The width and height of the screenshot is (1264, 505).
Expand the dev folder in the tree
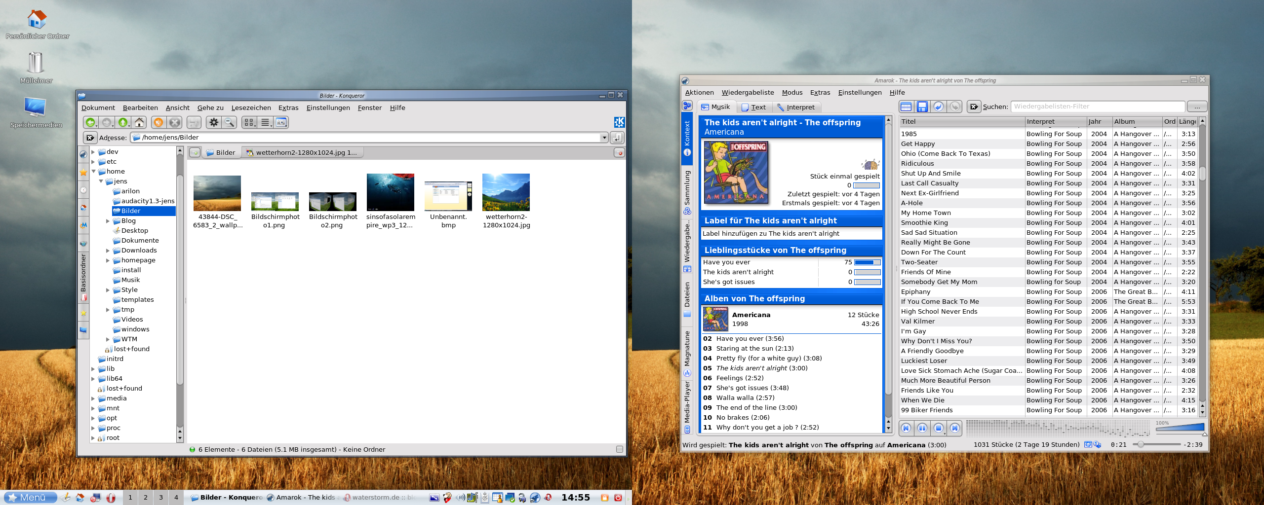click(93, 152)
